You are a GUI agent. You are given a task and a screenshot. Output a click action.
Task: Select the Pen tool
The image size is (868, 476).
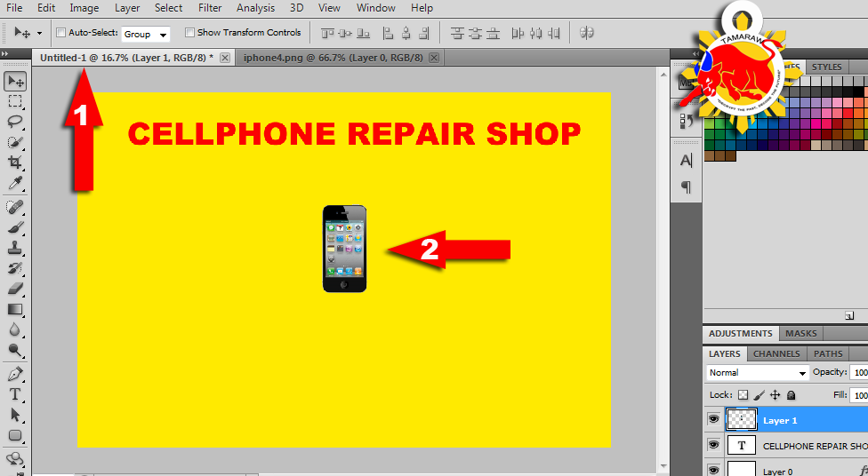pos(15,373)
